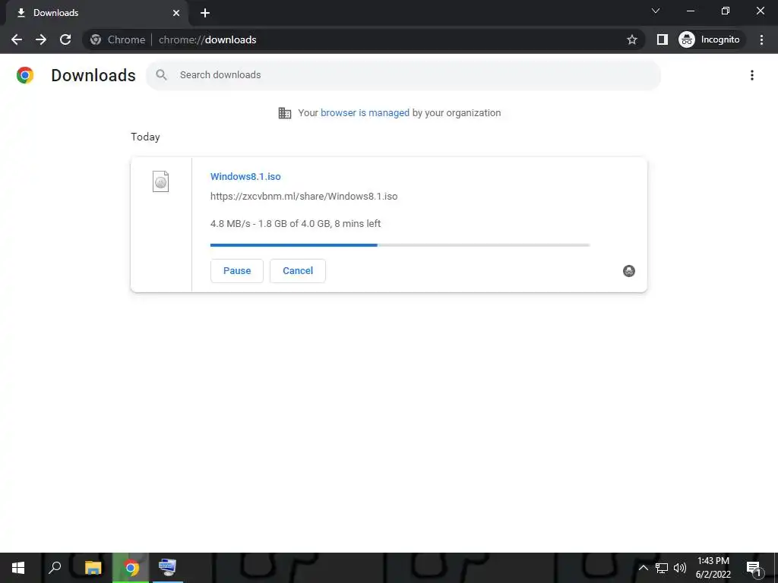The width and height of the screenshot is (778, 583).
Task: Close the Downloads tab
Action: (176, 13)
